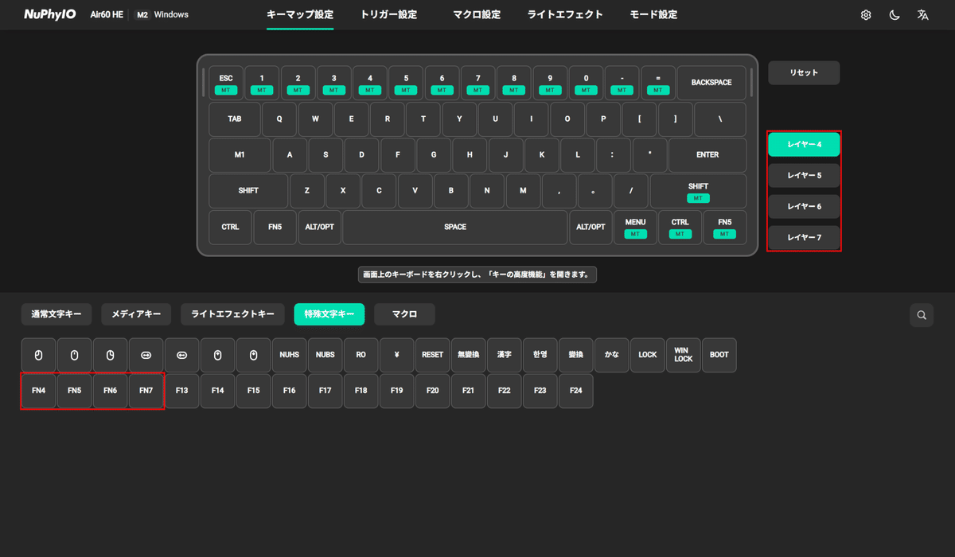This screenshot has width=955, height=557.
Task: Select レイヤー 6
Action: point(804,206)
